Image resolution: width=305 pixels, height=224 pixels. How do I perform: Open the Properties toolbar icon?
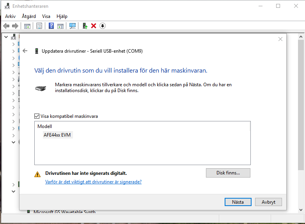(x=39, y=26)
